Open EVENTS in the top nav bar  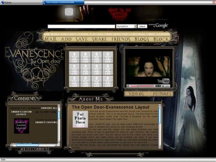[x=126, y=34]
